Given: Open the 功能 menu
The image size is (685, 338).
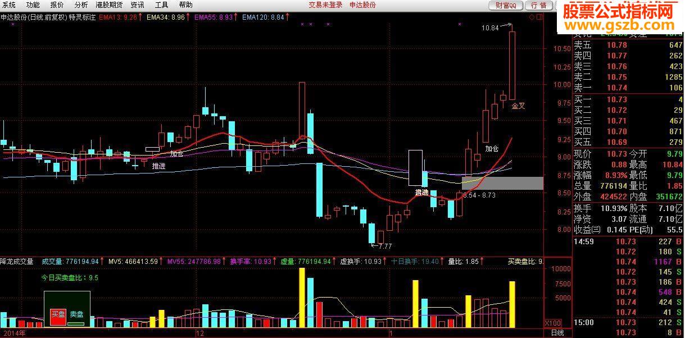Looking at the screenshot, I should (33, 4).
